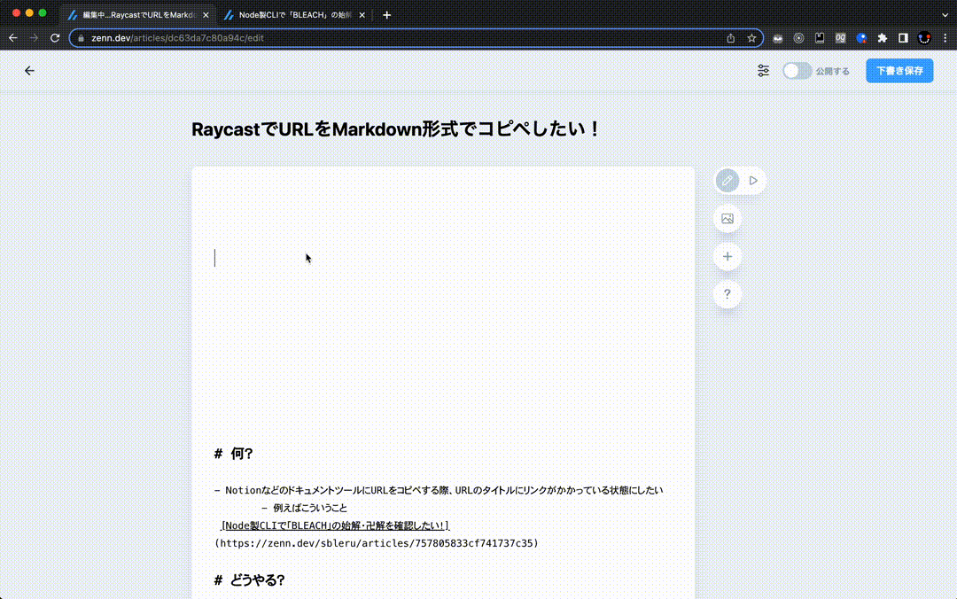
Task: Switch to the Node製CLIでBLEACH browser tab
Action: pyautogui.click(x=294, y=15)
